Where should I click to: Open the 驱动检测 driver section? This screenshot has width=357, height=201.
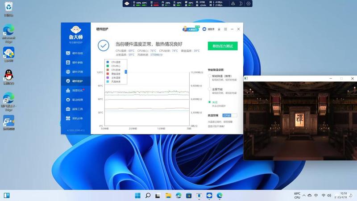click(x=75, y=100)
